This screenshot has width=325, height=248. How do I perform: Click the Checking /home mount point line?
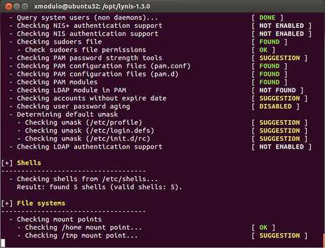tap(83, 228)
